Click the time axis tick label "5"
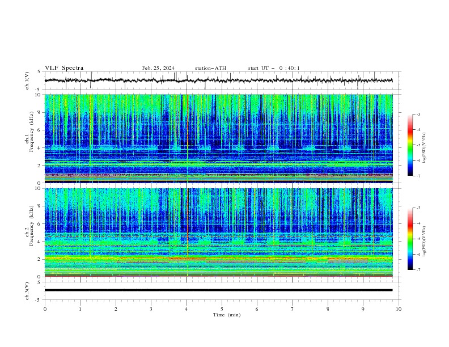The width and height of the screenshot is (449, 347). click(222, 309)
